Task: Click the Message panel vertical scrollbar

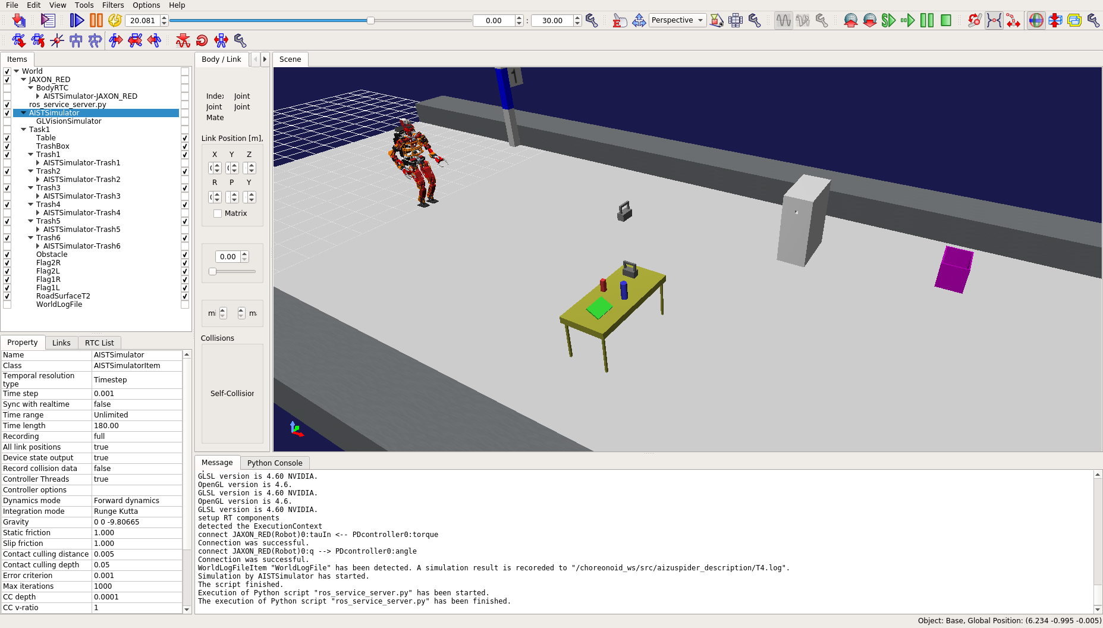Action: (x=1098, y=542)
